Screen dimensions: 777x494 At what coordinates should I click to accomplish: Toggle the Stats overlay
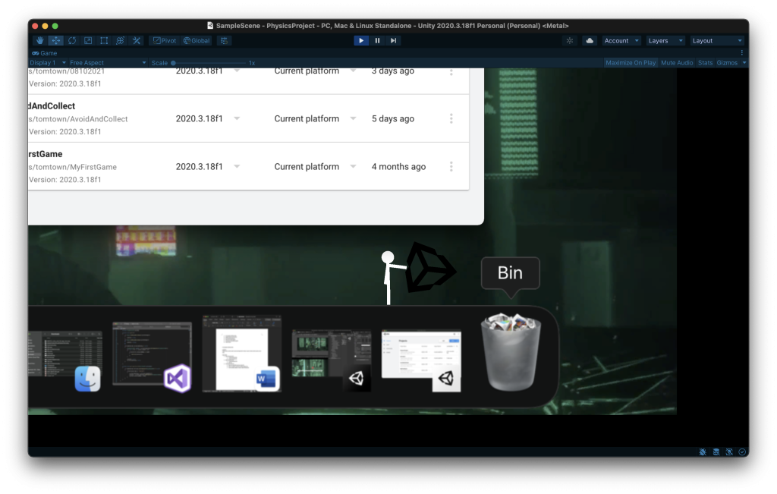pyautogui.click(x=705, y=63)
